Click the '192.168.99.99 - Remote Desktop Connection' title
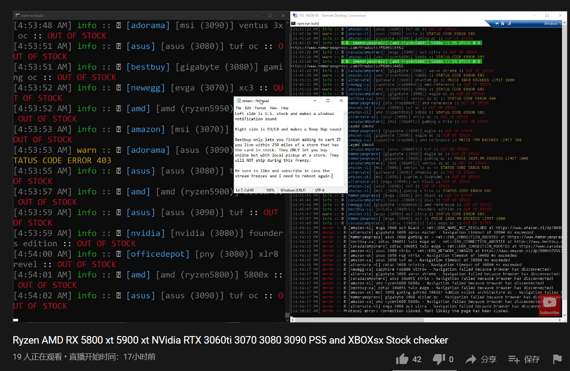The width and height of the screenshot is (570, 371). click(x=332, y=15)
